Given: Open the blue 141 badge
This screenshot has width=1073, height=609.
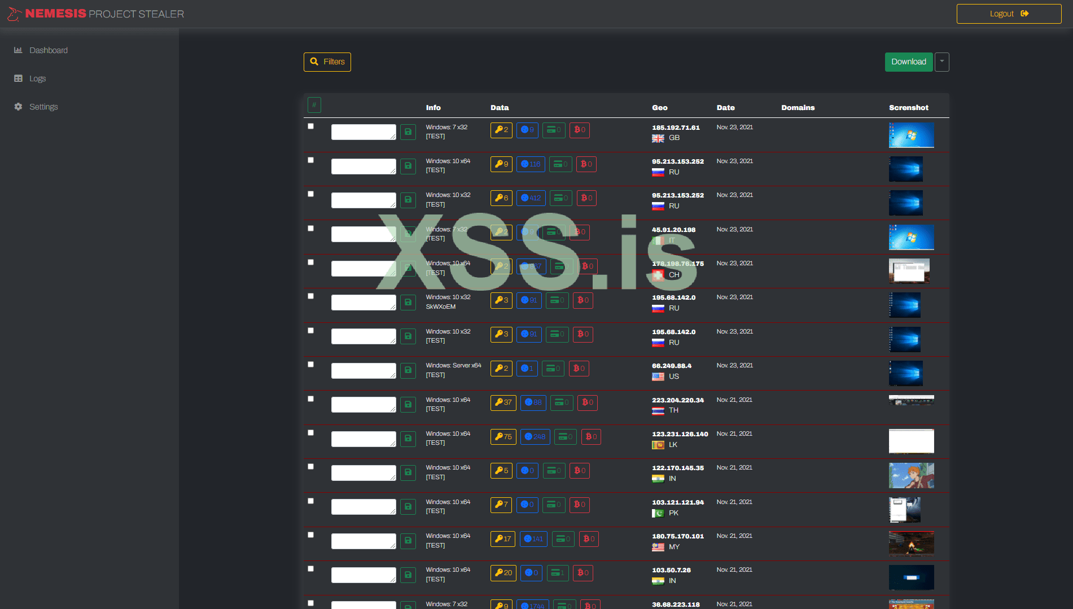Looking at the screenshot, I should pos(533,539).
